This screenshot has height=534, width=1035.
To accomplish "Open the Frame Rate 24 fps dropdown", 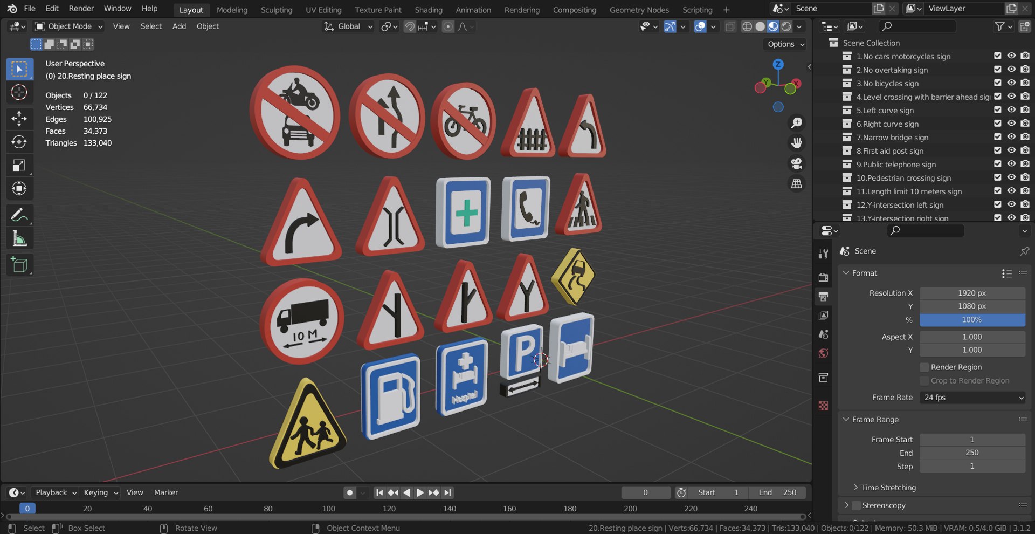I will (x=972, y=398).
